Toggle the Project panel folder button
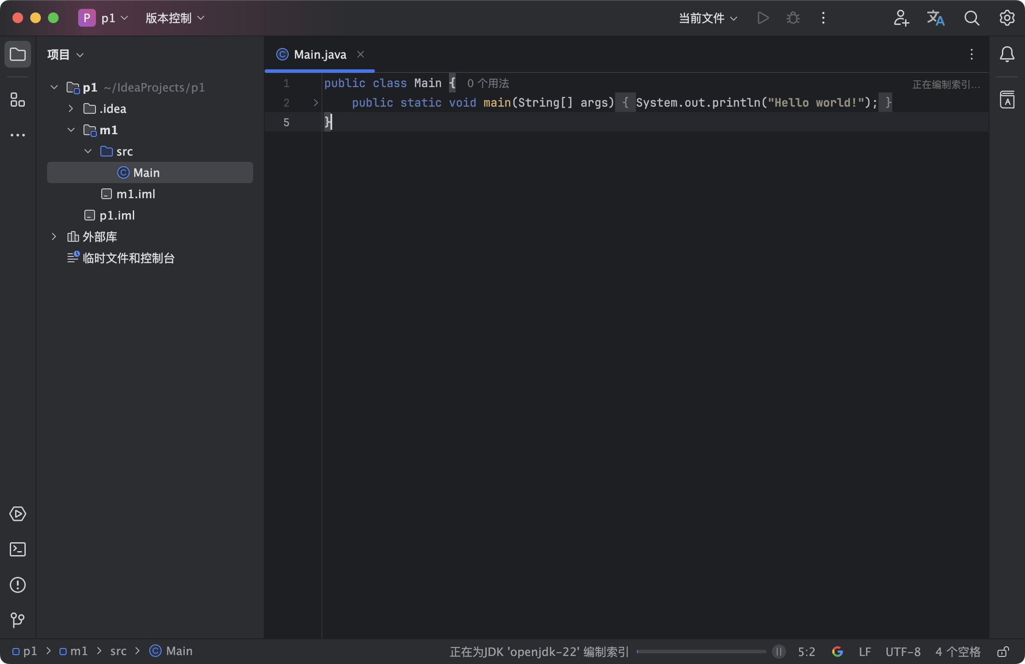This screenshot has height=664, width=1025. [18, 55]
